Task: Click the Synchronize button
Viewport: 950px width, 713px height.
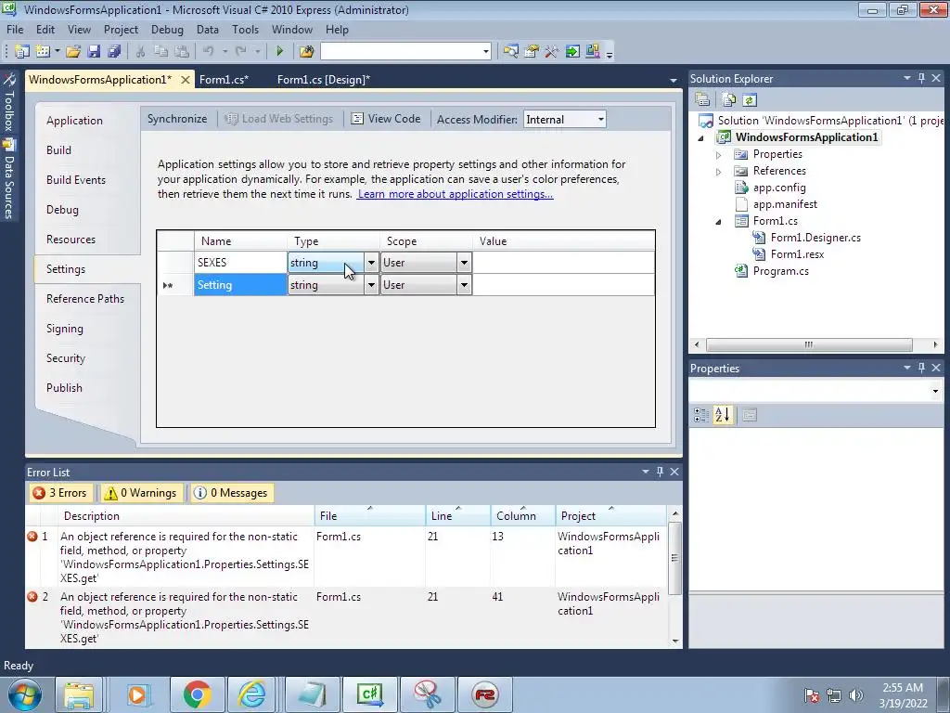Action: click(177, 119)
